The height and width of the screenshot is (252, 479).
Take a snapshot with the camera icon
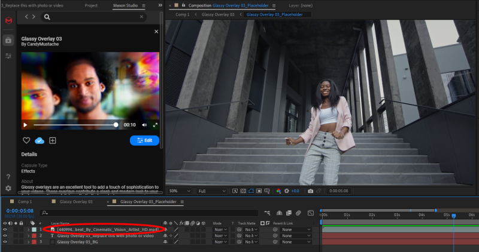coord(310,191)
